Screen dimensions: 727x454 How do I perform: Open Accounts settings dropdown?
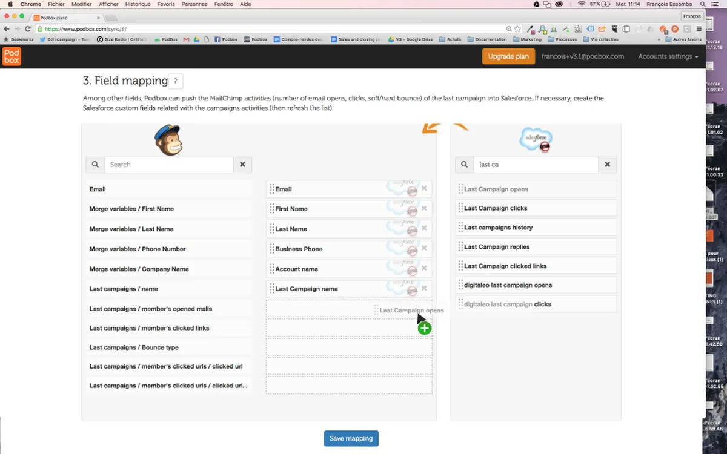tap(668, 56)
